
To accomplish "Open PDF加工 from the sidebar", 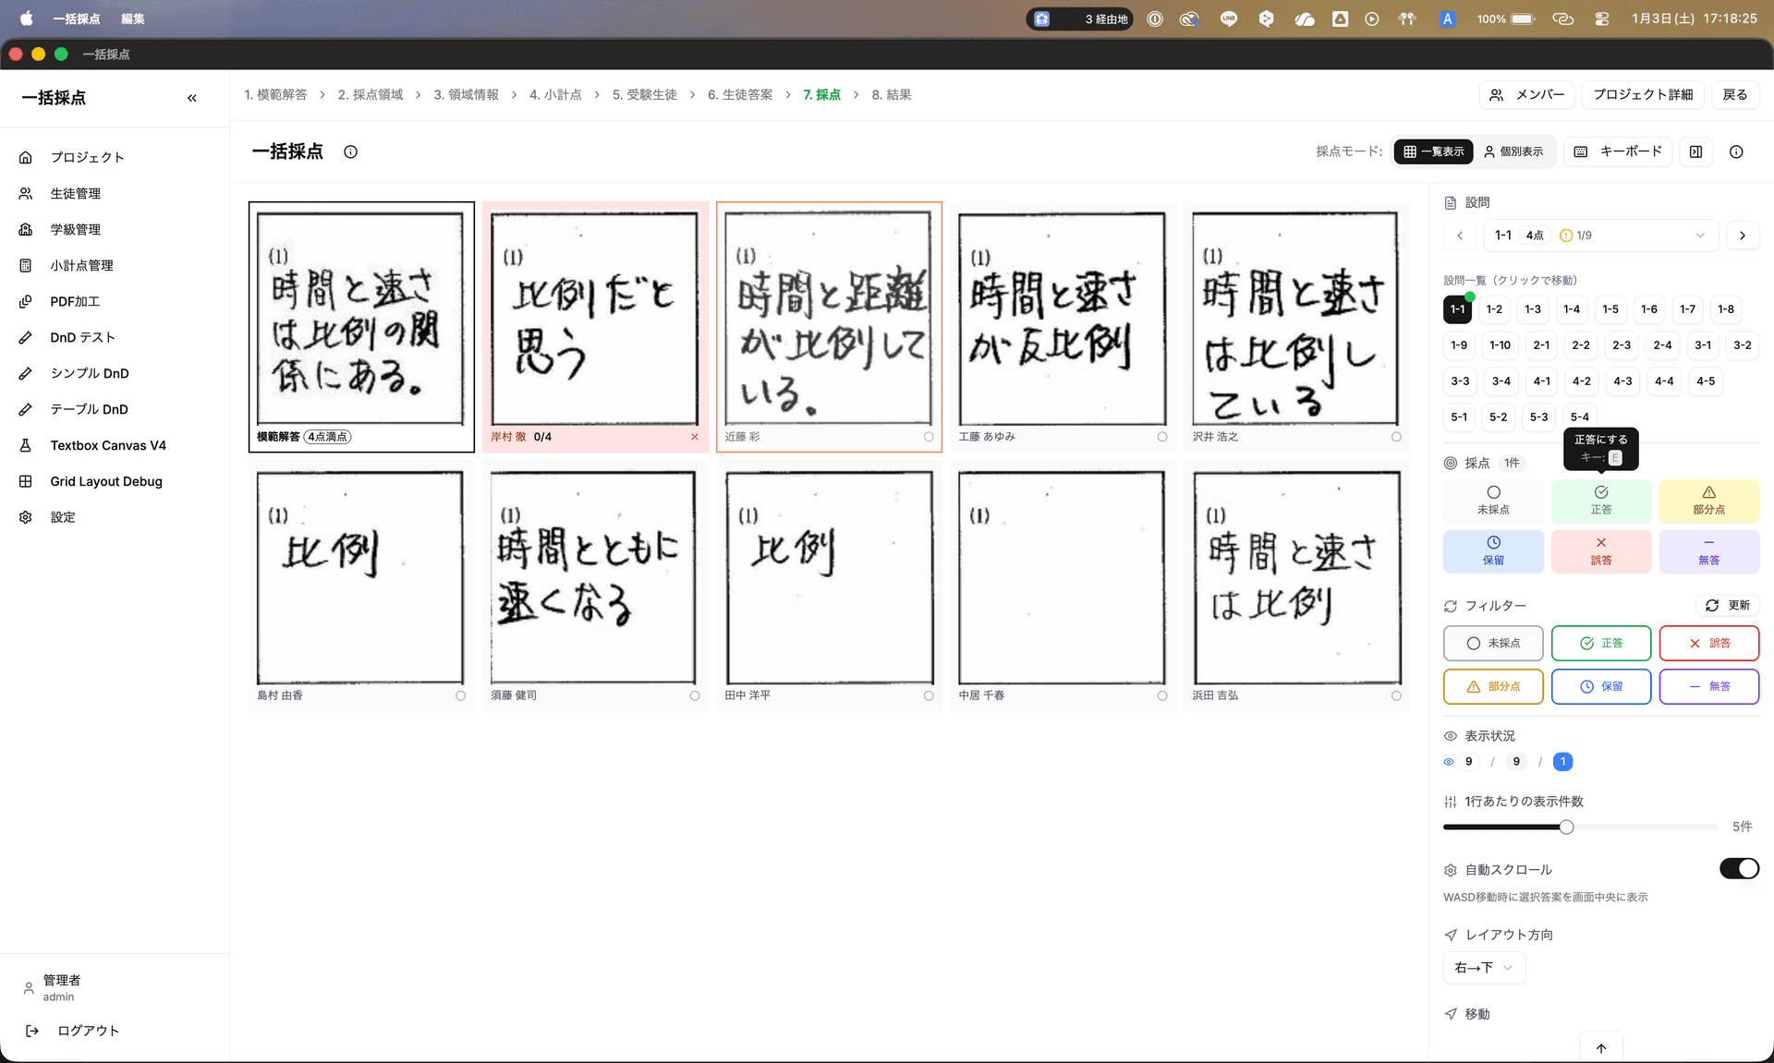I will pos(75,302).
